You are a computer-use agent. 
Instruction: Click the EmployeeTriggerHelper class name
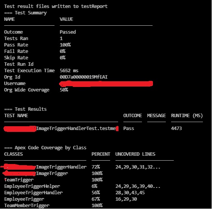click(x=32, y=186)
